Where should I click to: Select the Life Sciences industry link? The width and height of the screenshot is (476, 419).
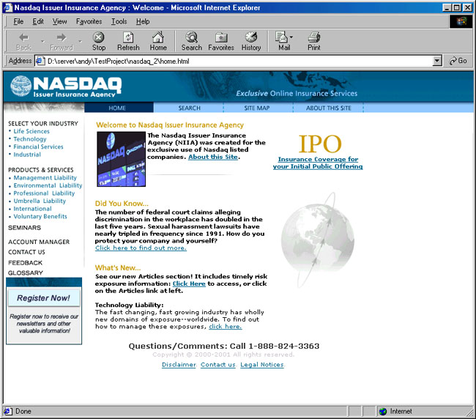(31, 131)
